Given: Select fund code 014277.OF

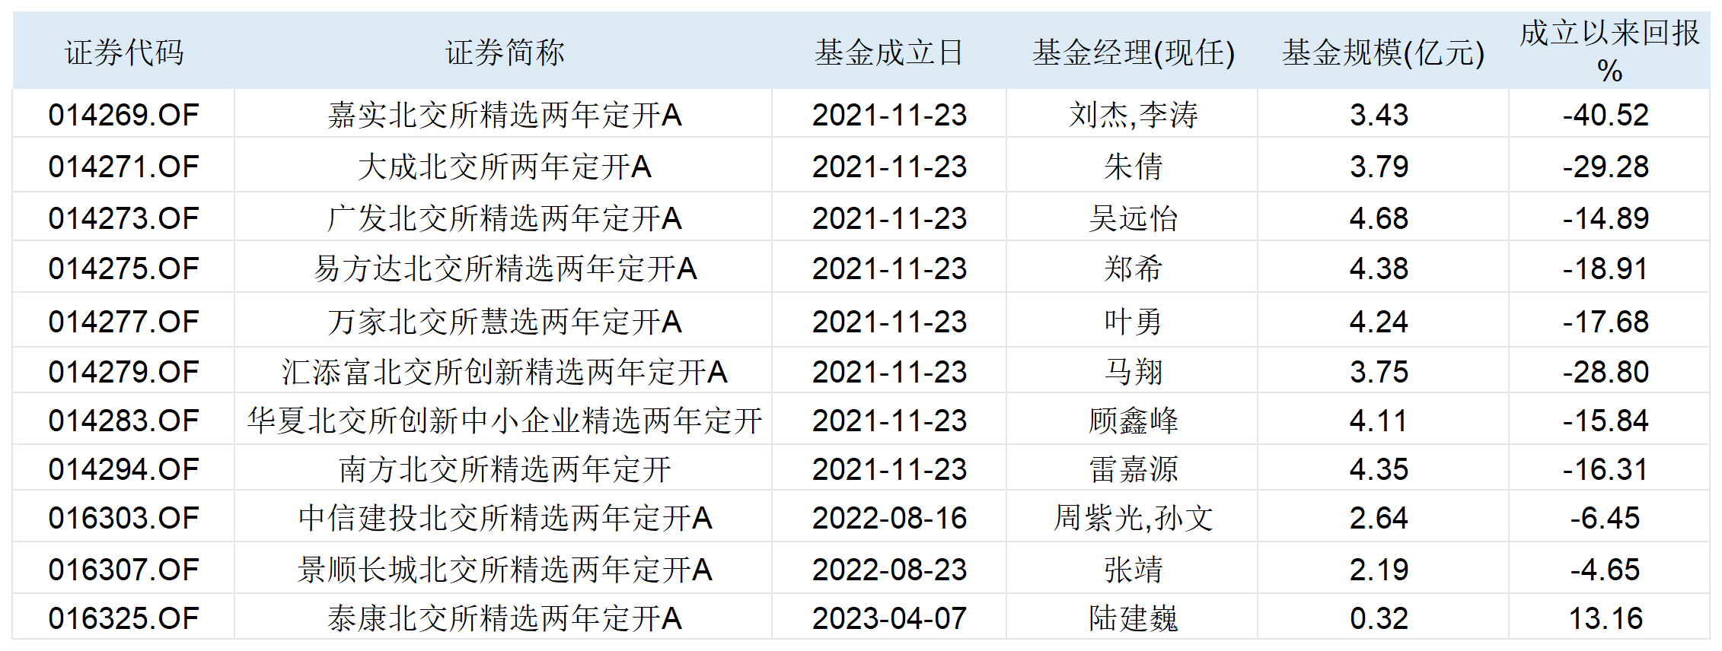Looking at the screenshot, I should (123, 322).
